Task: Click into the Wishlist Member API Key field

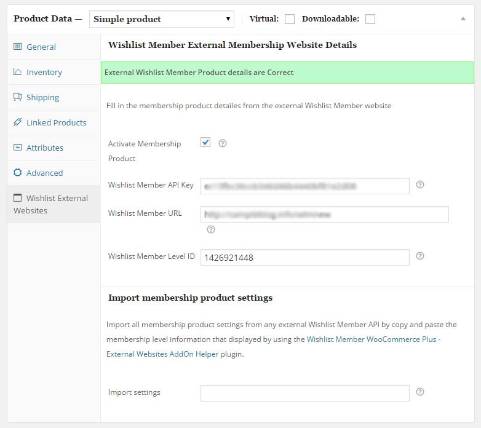Action: [x=305, y=186]
